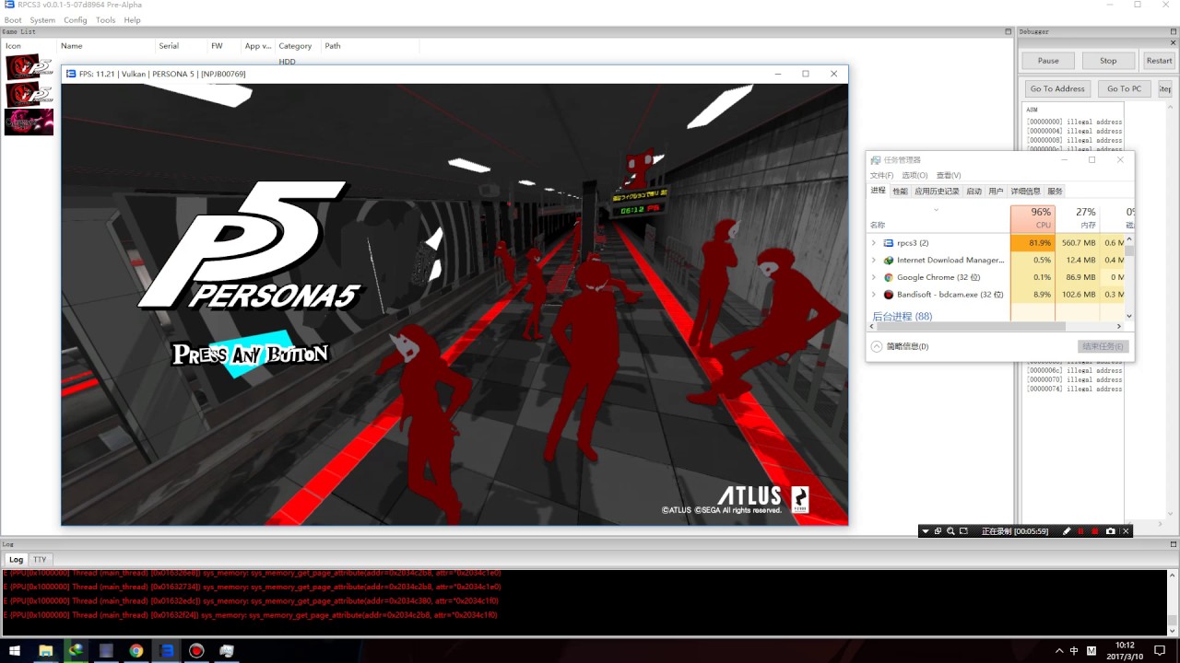Sort game list by Category column
The height and width of the screenshot is (663, 1180).
(x=298, y=46)
